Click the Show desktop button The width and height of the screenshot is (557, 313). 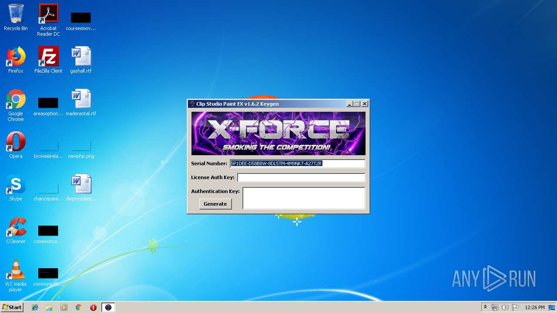click(553, 307)
